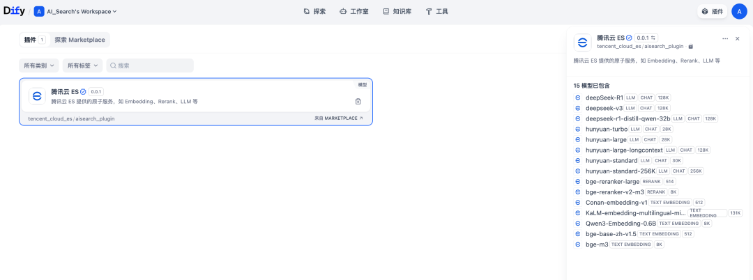Select the bge-m3 model name
Screen dimensions: 753x280
click(x=597, y=244)
